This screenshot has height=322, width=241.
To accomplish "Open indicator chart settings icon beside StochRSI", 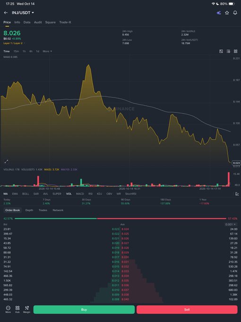I will coord(237,194).
